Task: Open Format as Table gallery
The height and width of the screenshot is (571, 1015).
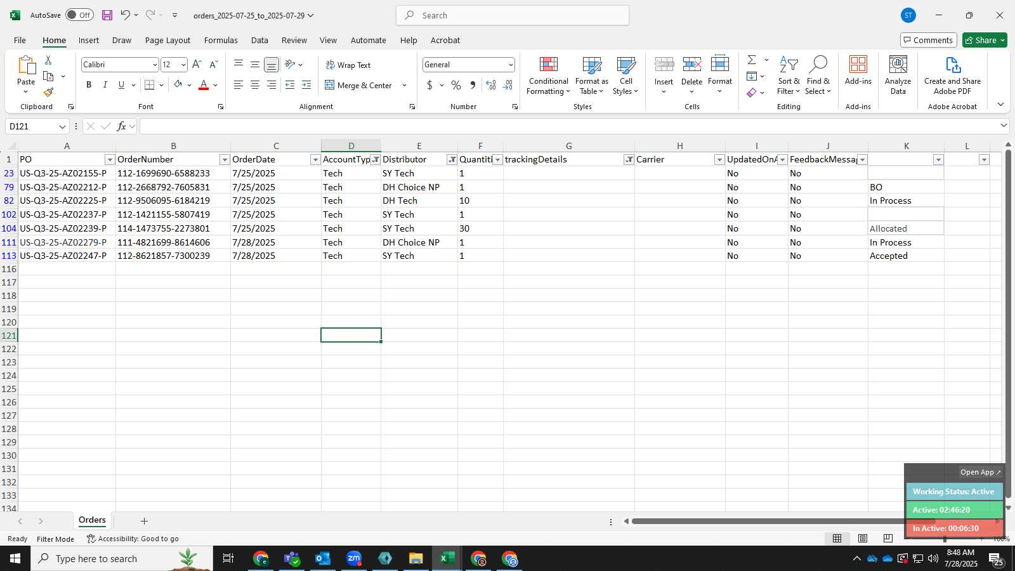Action: [x=591, y=75]
